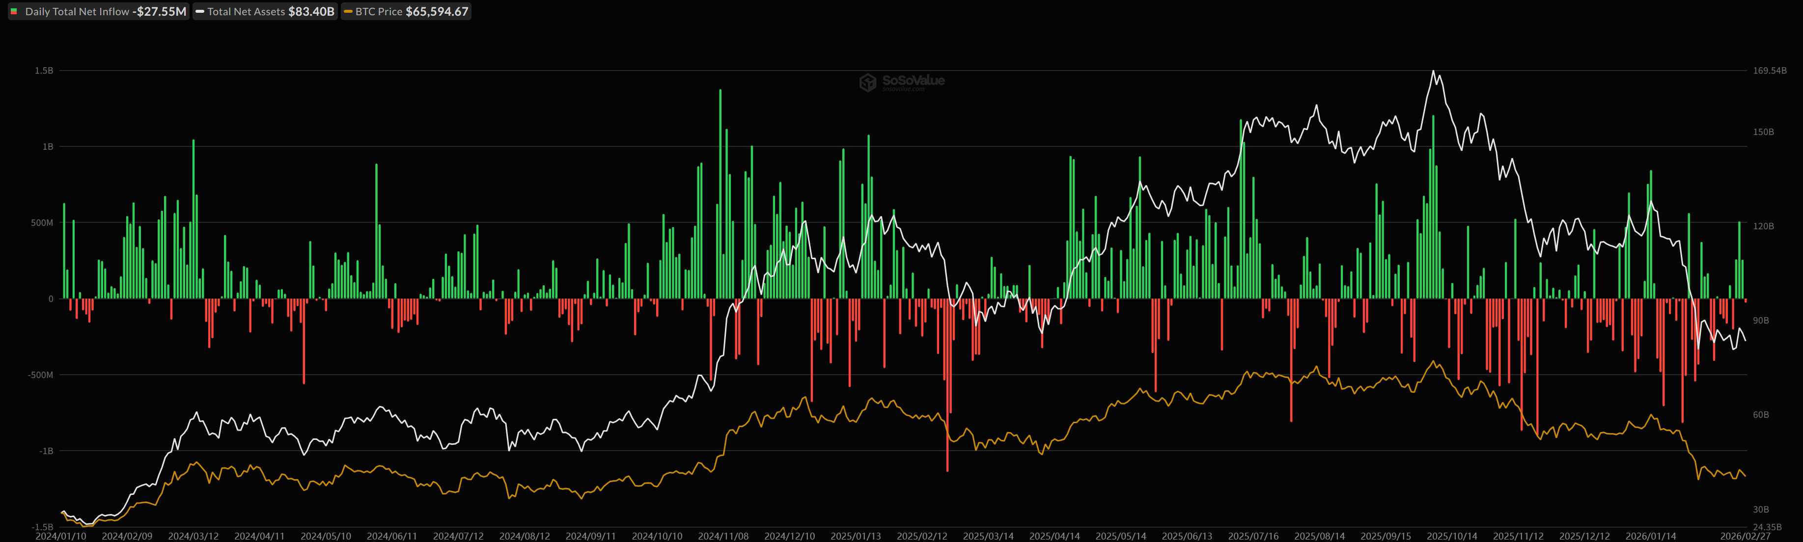Toggle the BTC Price series legend
This screenshot has width=1803, height=542.
[379, 12]
